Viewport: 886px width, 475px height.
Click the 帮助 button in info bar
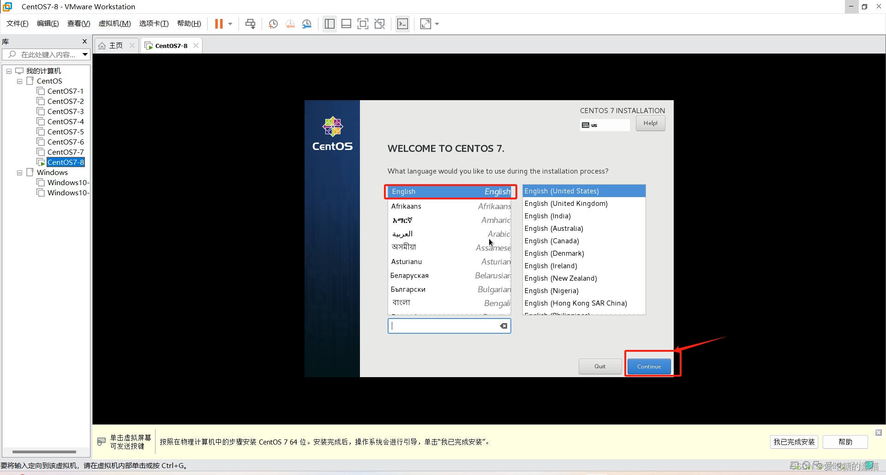click(845, 442)
